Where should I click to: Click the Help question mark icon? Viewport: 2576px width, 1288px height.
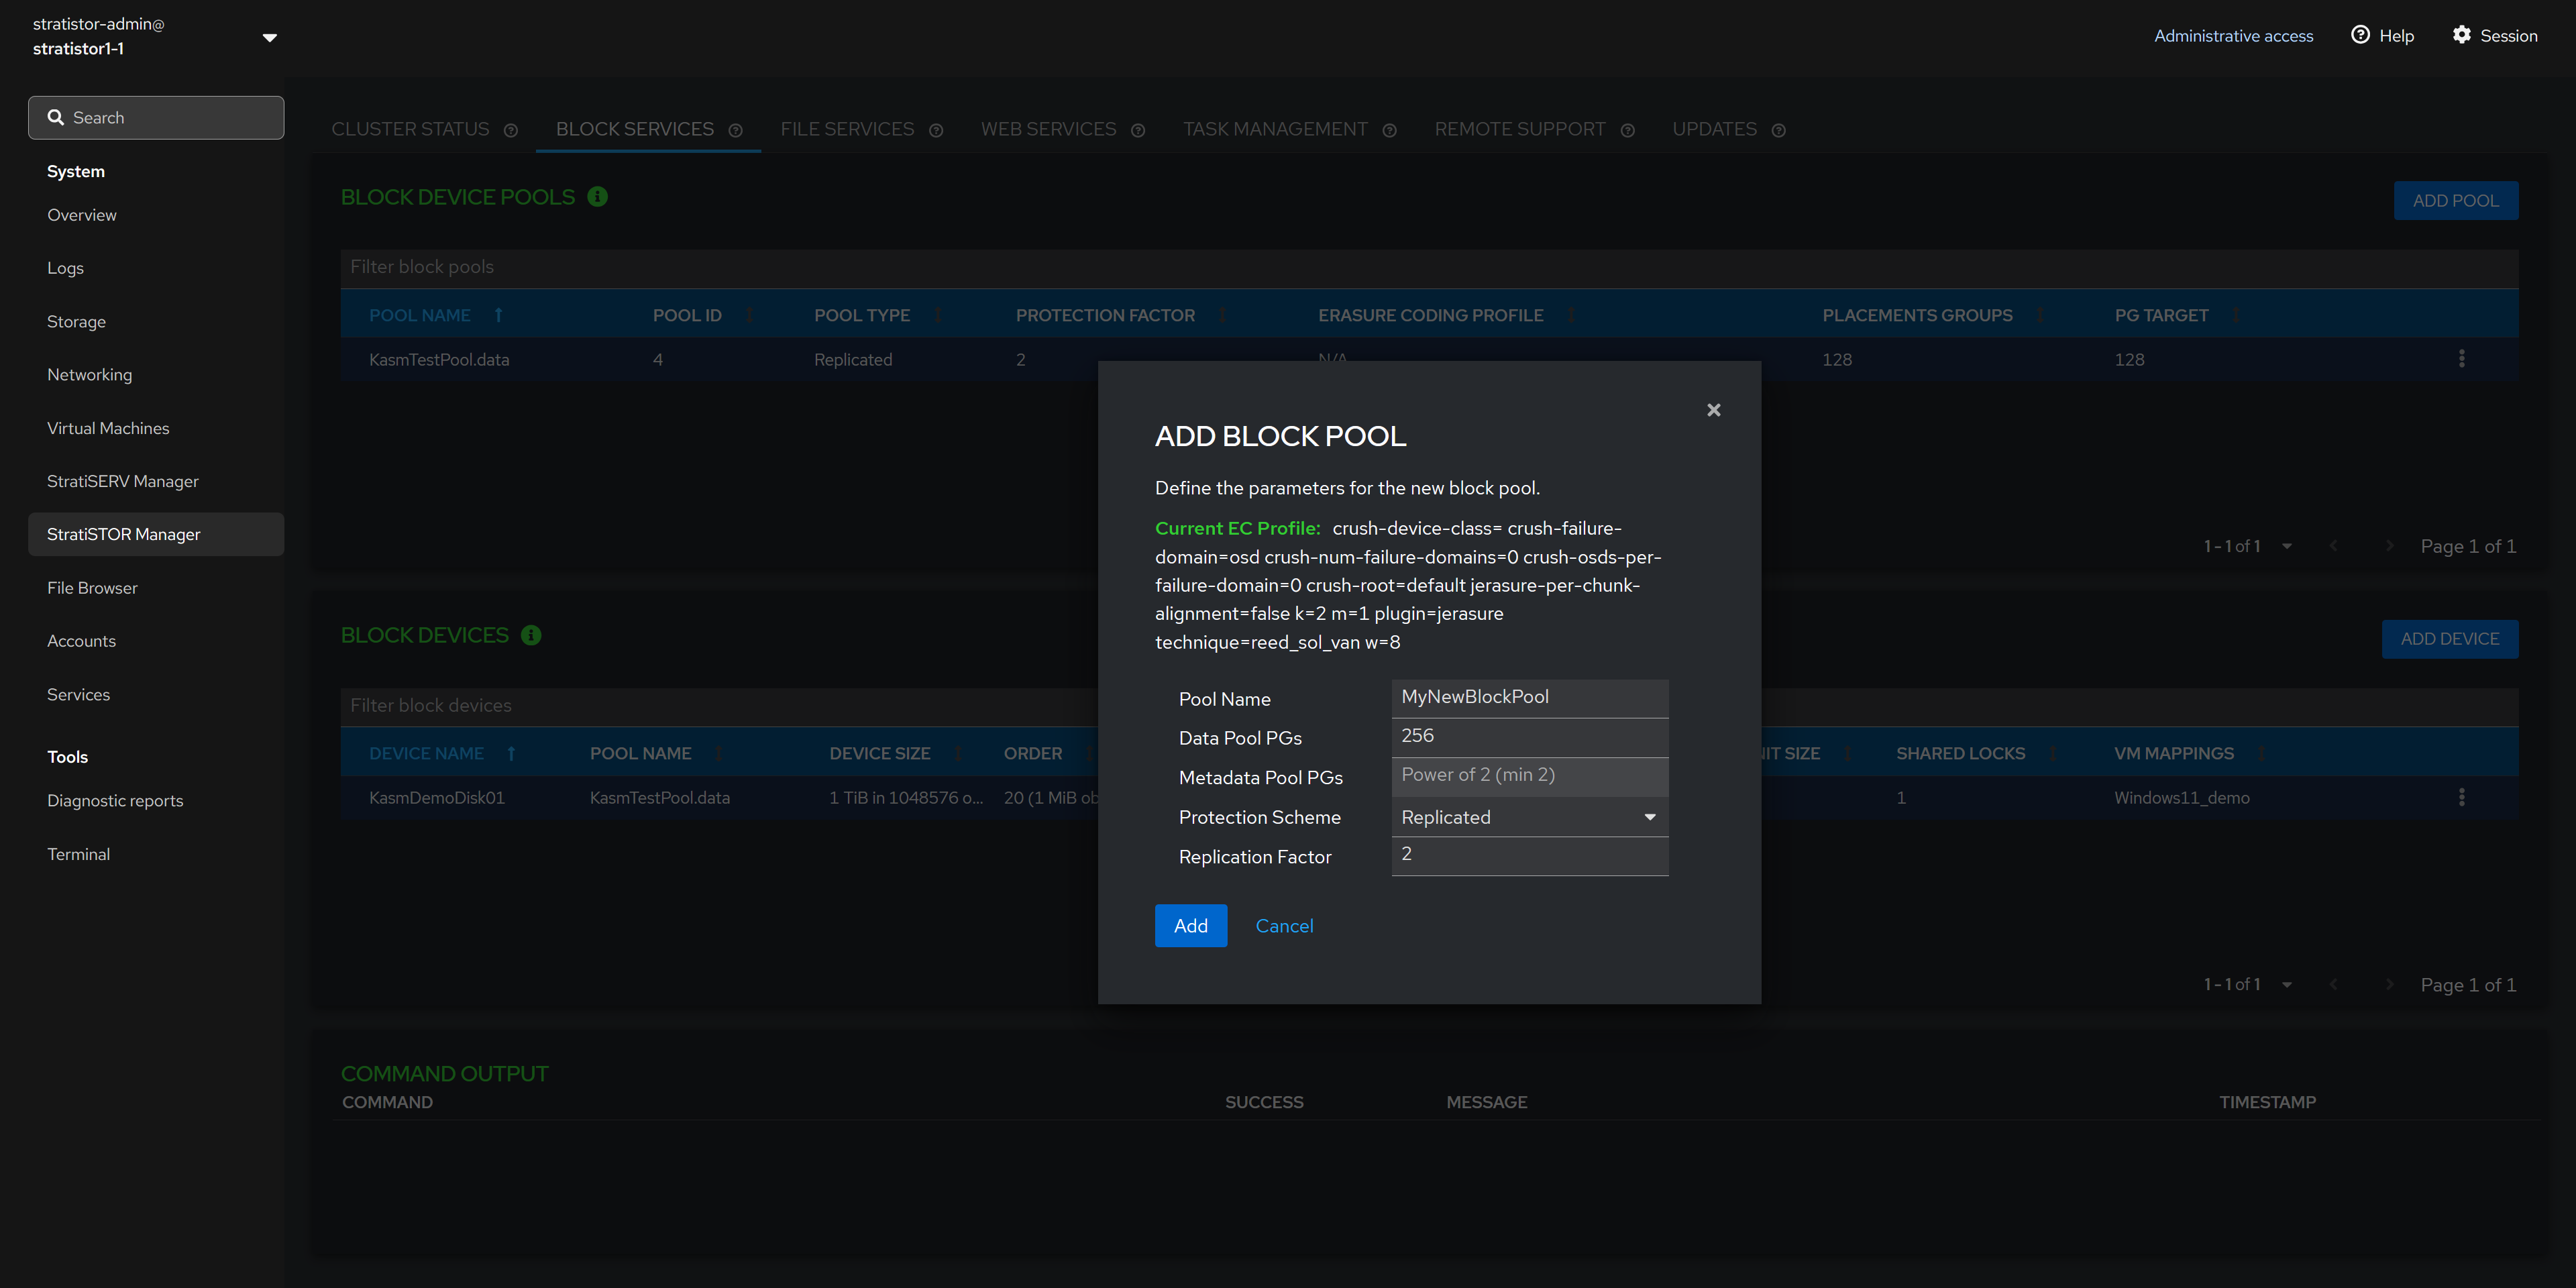click(x=2360, y=35)
